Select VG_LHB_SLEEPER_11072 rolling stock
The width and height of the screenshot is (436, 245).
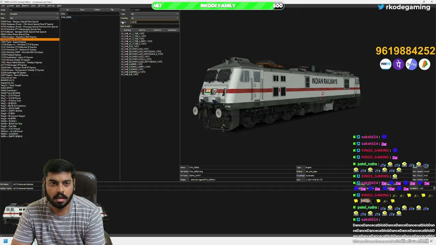[x=131, y=64]
